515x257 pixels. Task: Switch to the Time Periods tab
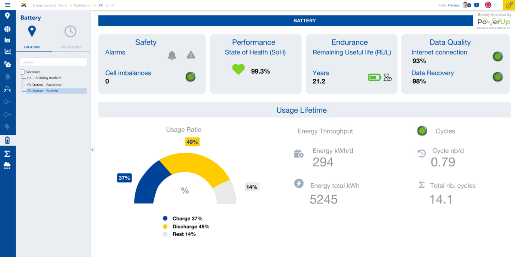[x=70, y=47]
